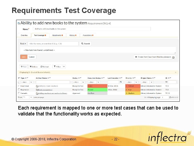Select the Functional row checkbox
The height and width of the screenshot is (146, 194).
click(x=19, y=86)
